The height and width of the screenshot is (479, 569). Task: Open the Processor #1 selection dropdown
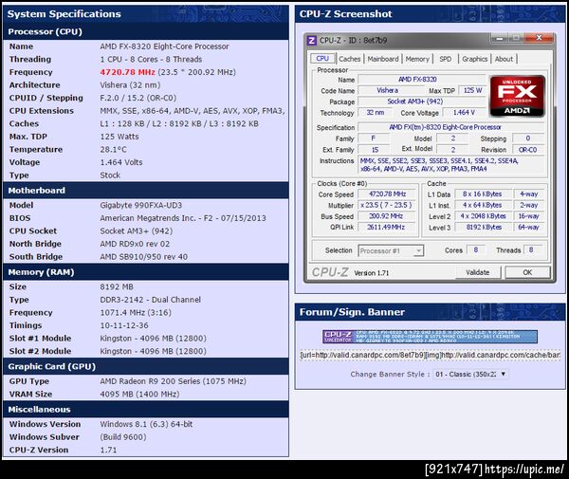391,250
